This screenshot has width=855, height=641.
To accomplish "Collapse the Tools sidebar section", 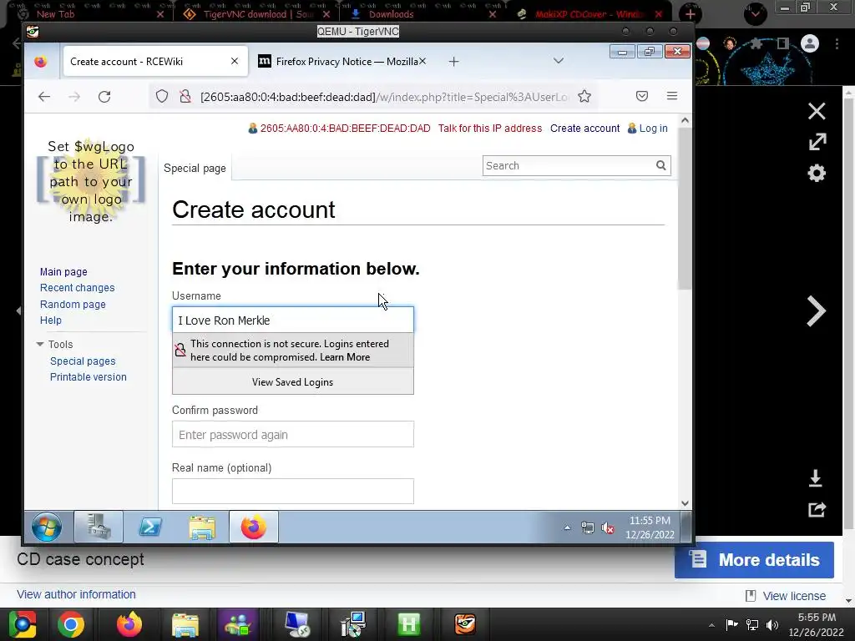I will tap(54, 345).
